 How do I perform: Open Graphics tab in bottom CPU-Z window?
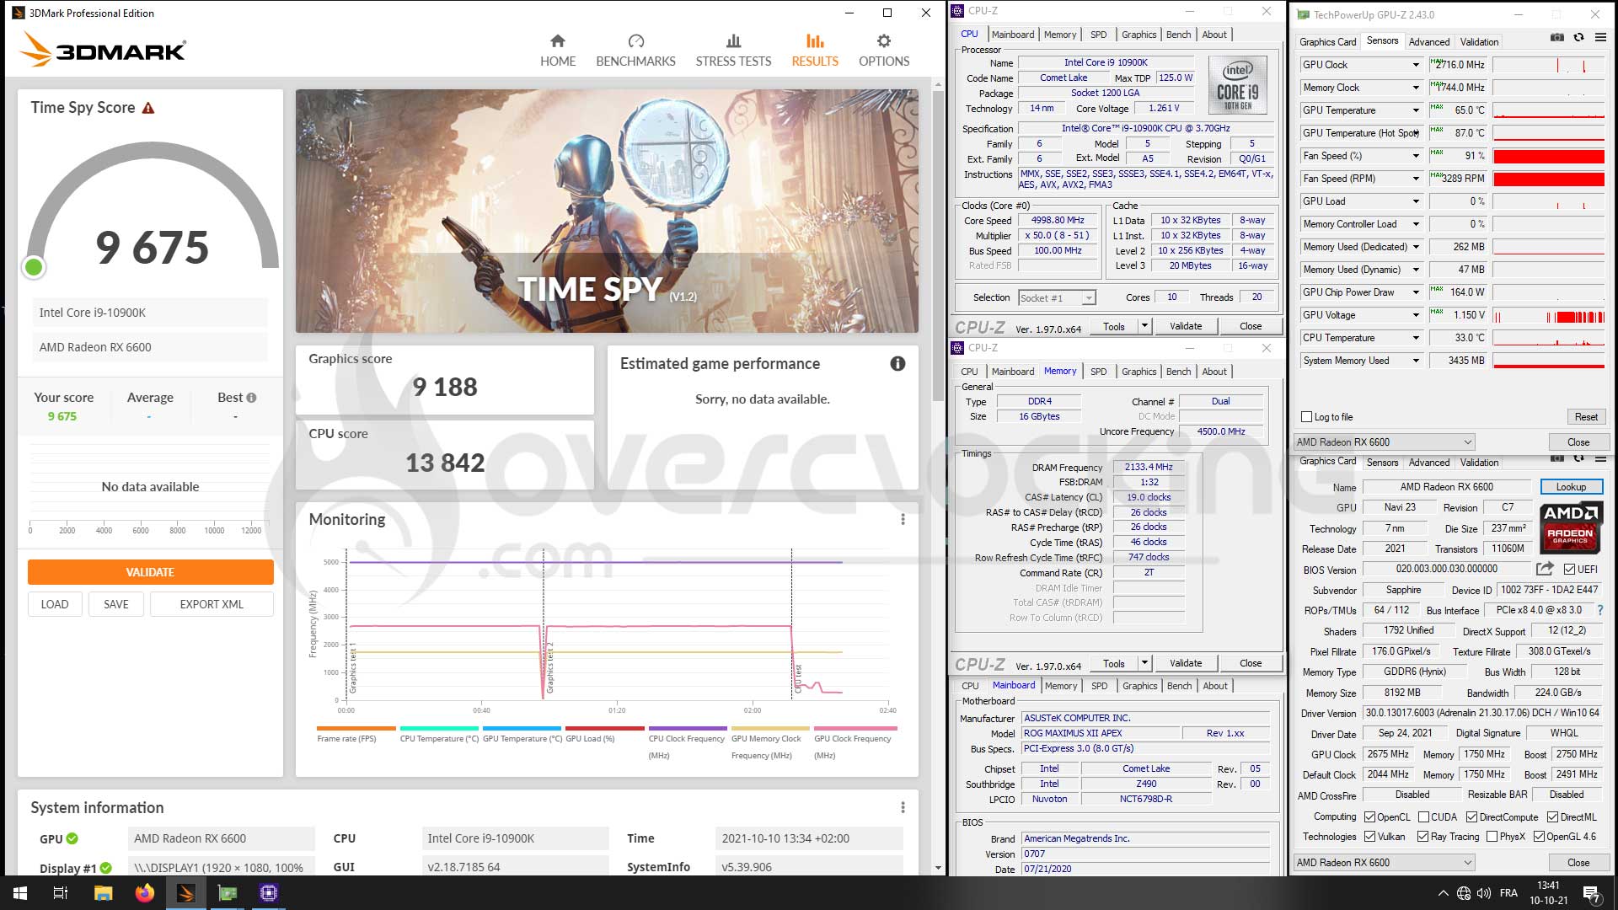coord(1140,686)
